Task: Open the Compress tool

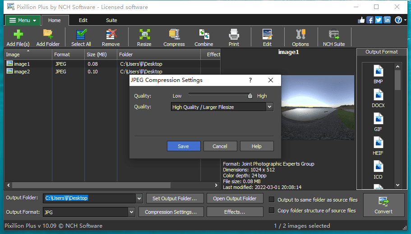Action: coord(174,38)
